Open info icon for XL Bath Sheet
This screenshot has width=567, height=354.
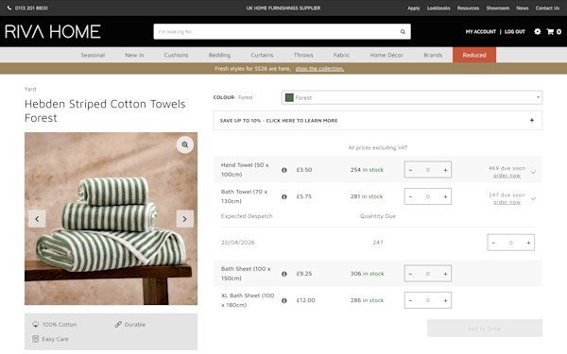(284, 300)
